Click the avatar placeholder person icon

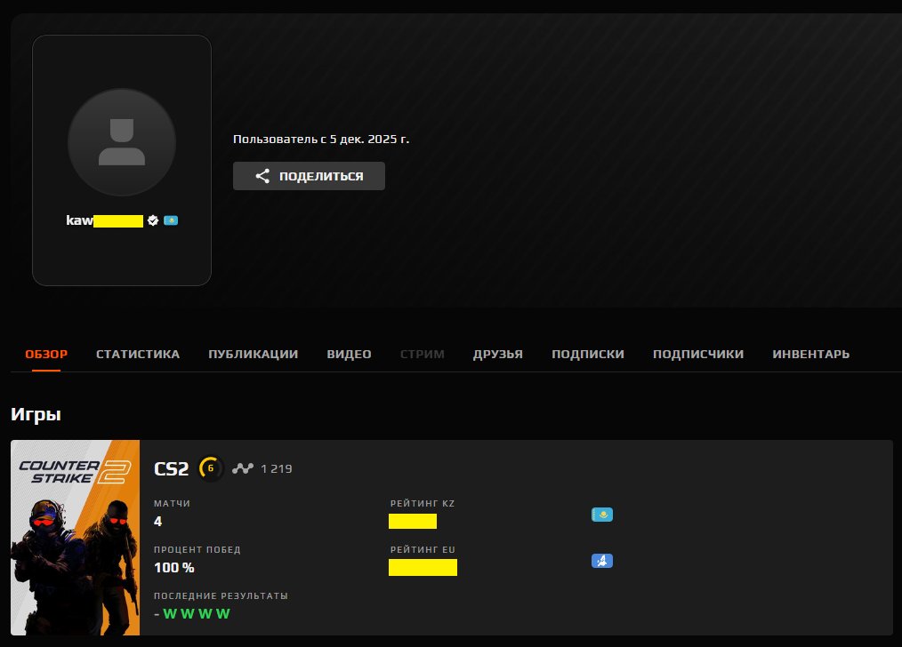point(122,141)
